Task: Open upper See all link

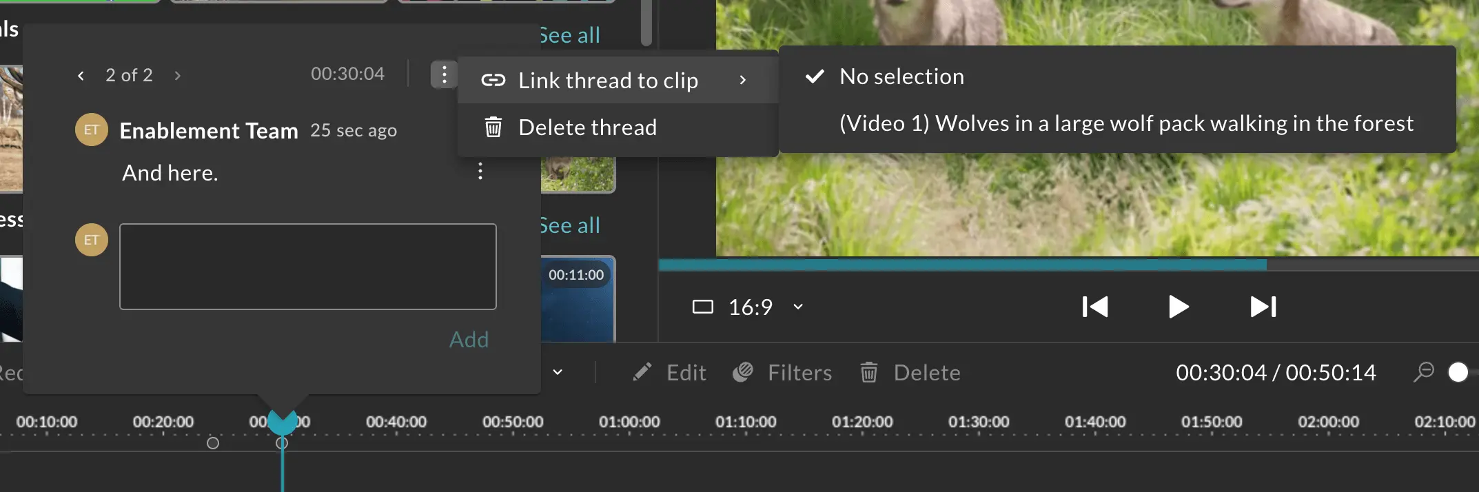Action: (x=569, y=35)
